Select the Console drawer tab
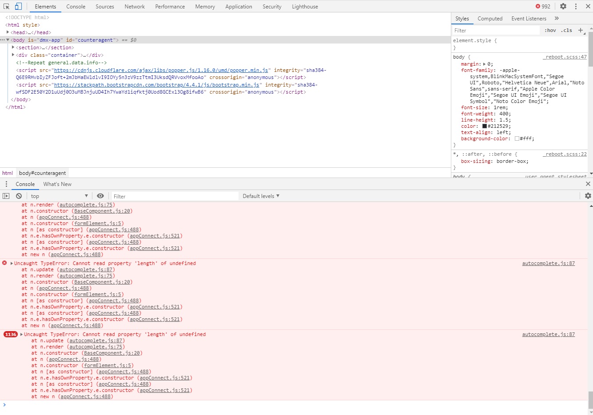593x415 pixels. tap(25, 184)
